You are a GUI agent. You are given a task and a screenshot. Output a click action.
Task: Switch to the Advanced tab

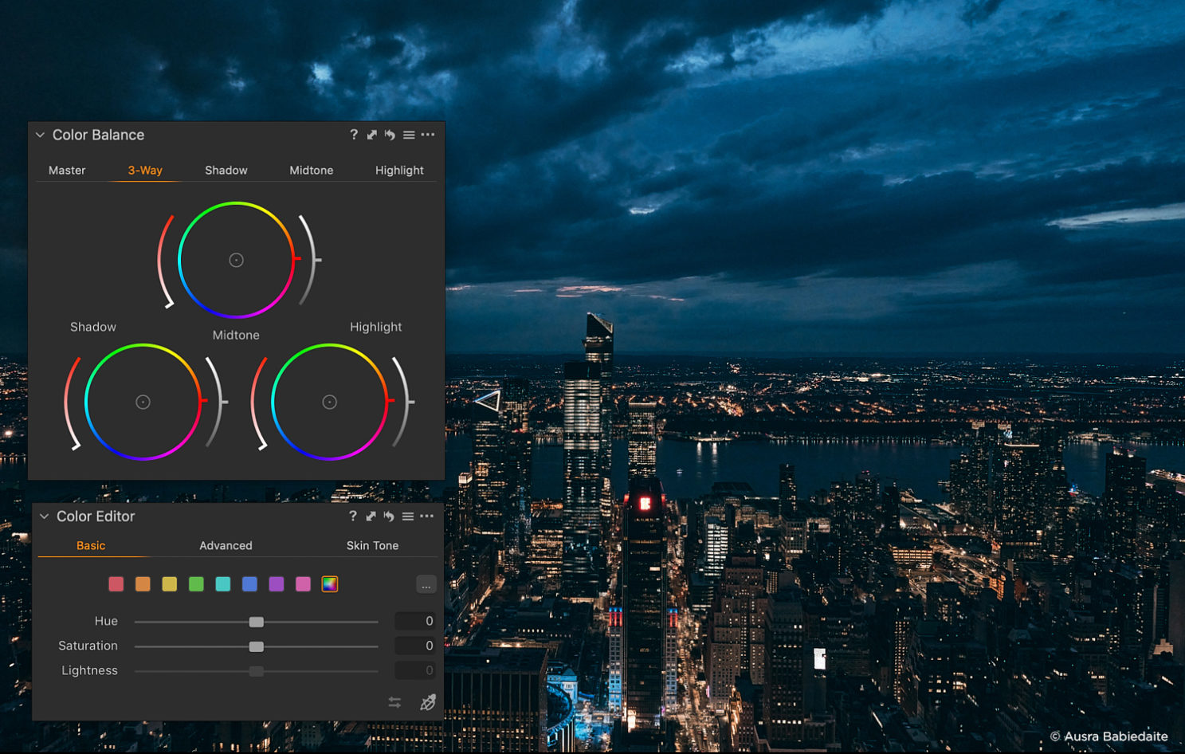click(x=226, y=545)
